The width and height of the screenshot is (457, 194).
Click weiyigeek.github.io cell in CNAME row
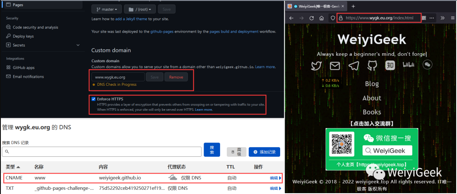[x=120, y=178]
